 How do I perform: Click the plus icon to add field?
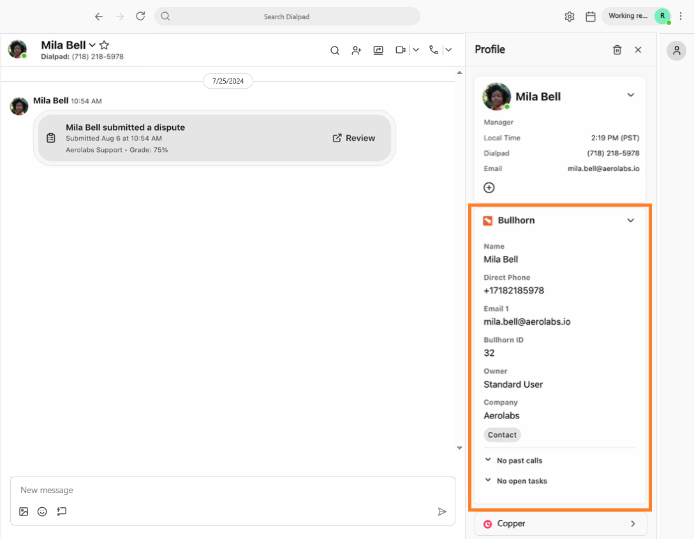click(489, 188)
